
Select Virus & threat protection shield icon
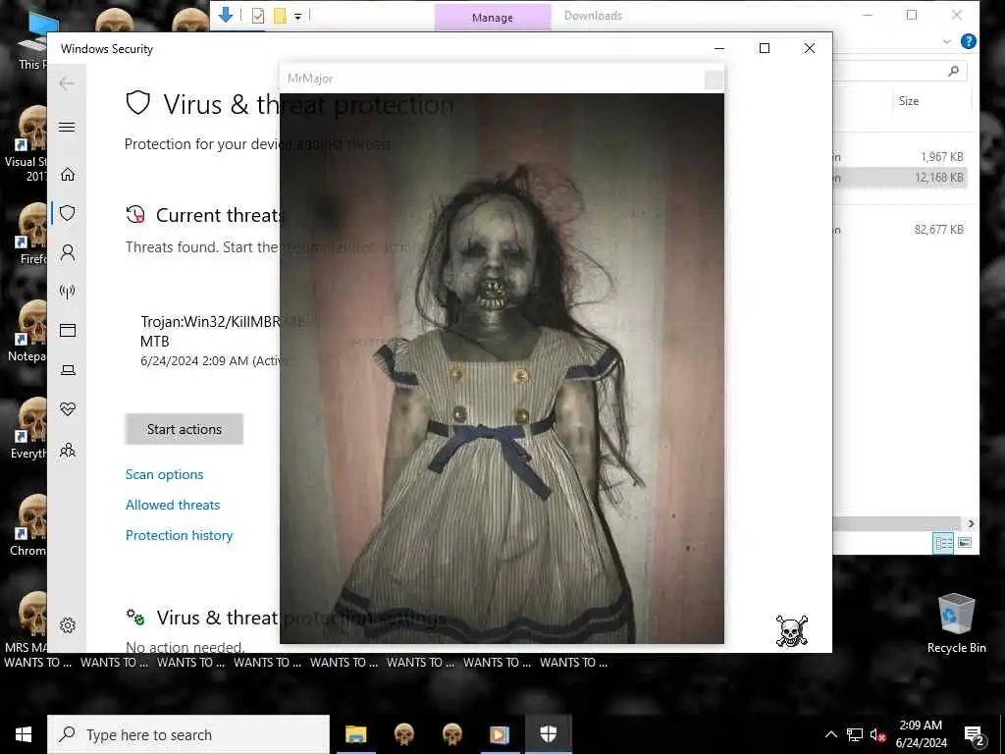(x=68, y=213)
